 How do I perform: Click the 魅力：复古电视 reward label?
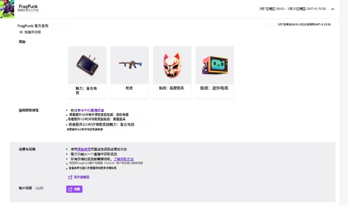86,90
